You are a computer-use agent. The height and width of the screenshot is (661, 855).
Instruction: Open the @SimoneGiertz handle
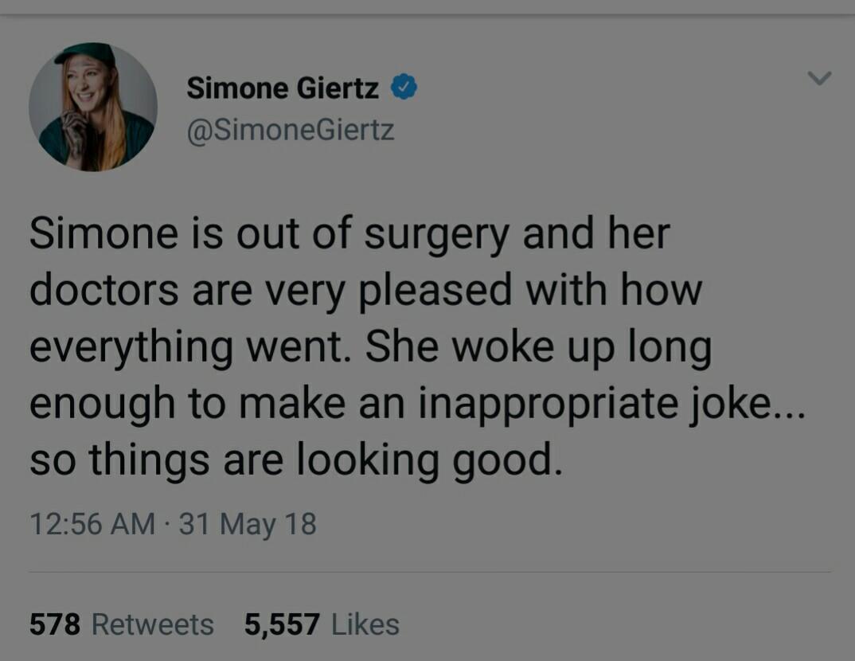(291, 130)
